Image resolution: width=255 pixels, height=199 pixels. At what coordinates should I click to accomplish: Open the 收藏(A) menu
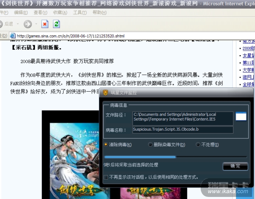(x=60, y=12)
